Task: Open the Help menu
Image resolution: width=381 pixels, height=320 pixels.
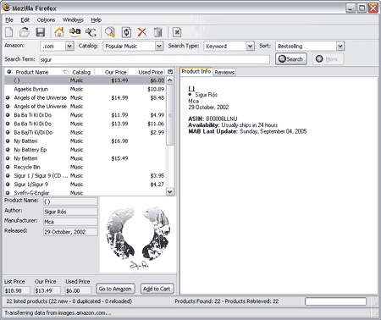Action: pyautogui.click(x=97, y=20)
